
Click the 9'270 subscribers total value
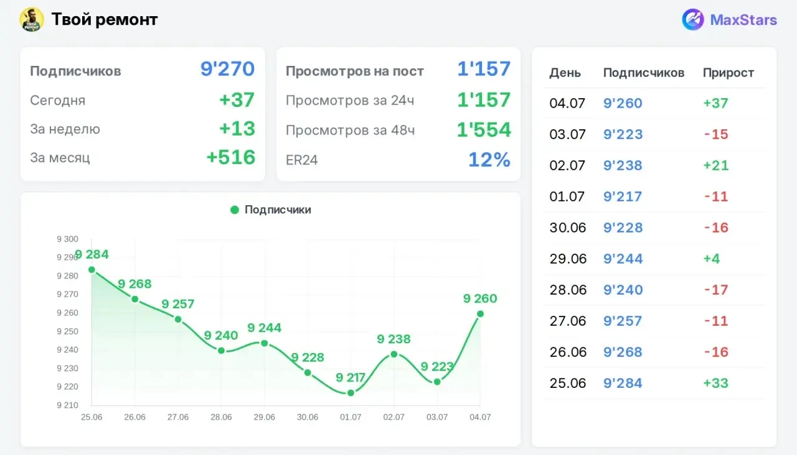228,68
